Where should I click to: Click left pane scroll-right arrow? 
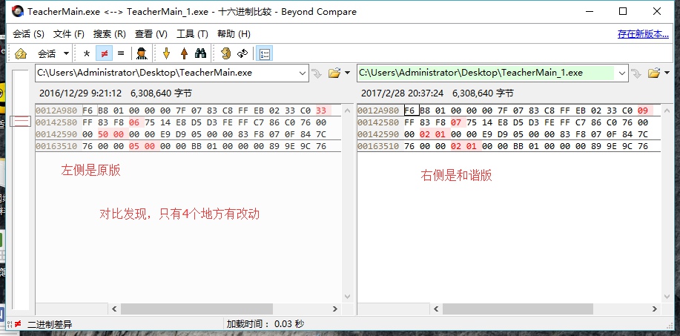coord(335,309)
